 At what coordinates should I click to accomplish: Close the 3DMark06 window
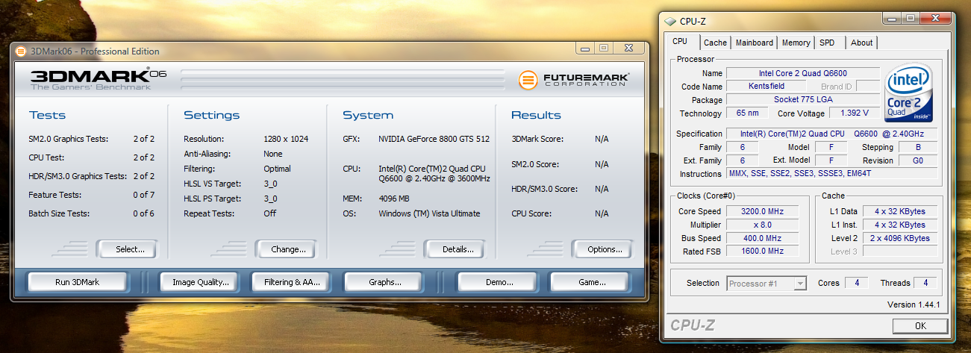(x=628, y=49)
